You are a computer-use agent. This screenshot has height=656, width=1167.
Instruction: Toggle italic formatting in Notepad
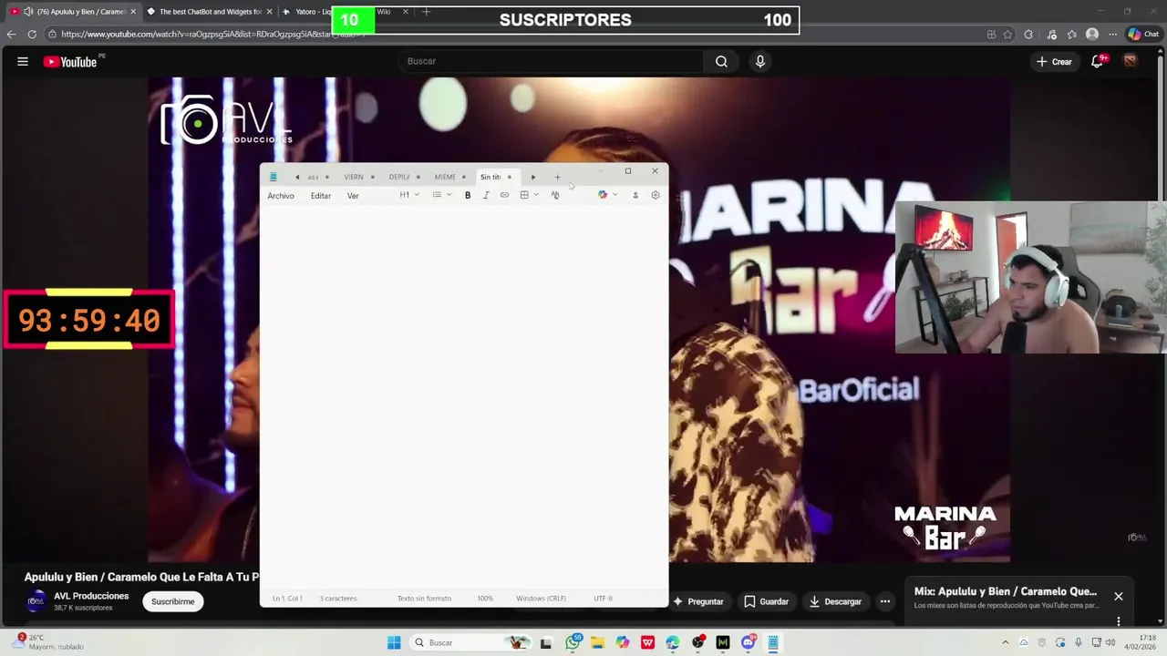(x=486, y=195)
